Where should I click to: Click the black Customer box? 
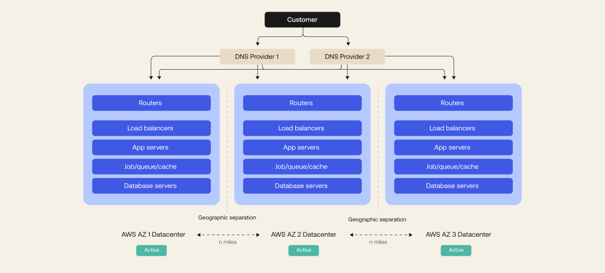point(303,20)
